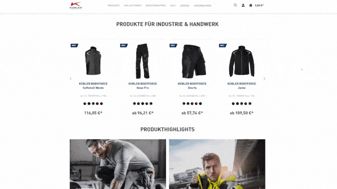Select the blue color swatch under Hose Pro
This screenshot has width=337, height=189.
pyautogui.click(x=151, y=104)
